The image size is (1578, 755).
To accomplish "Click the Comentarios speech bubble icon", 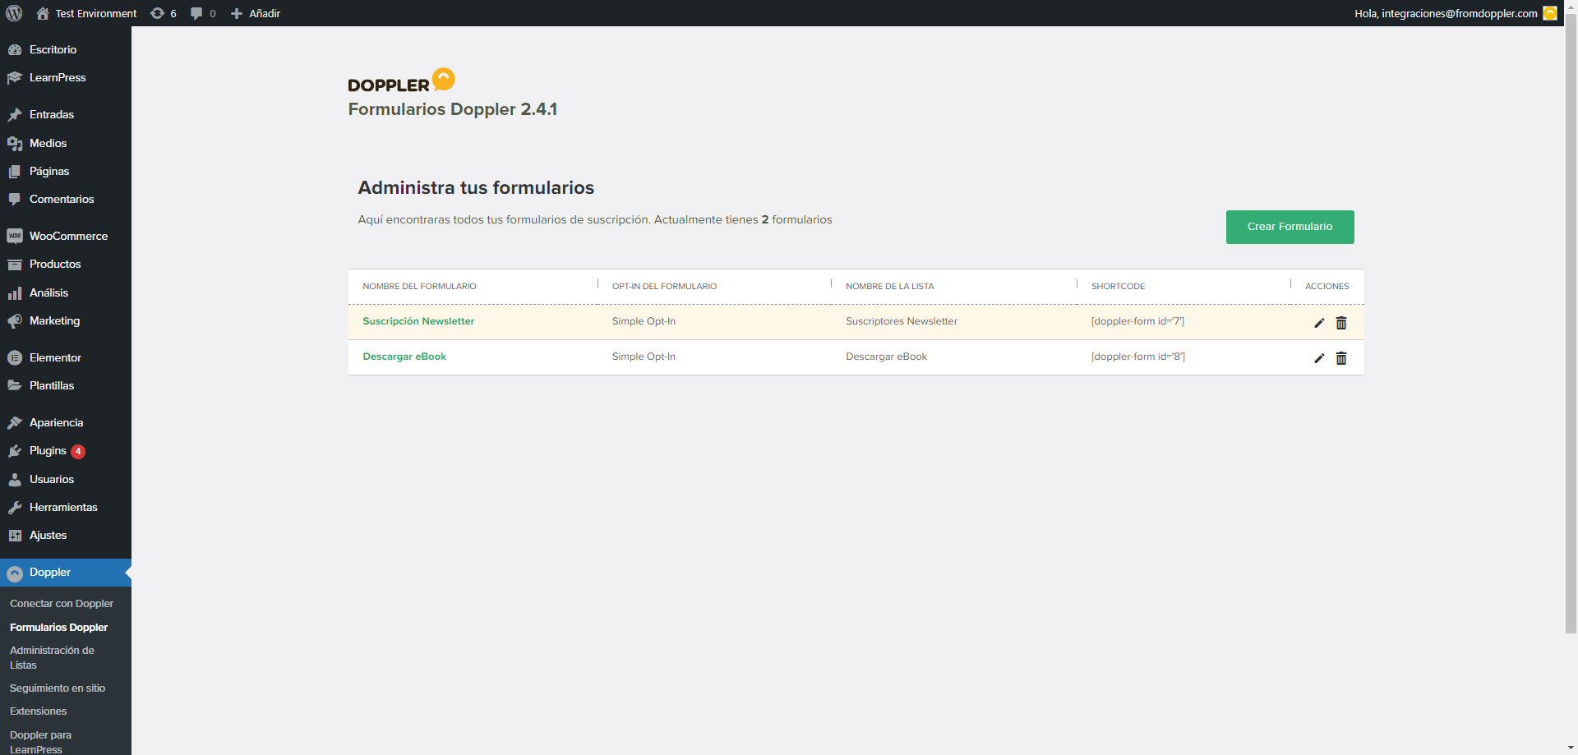I will point(15,199).
